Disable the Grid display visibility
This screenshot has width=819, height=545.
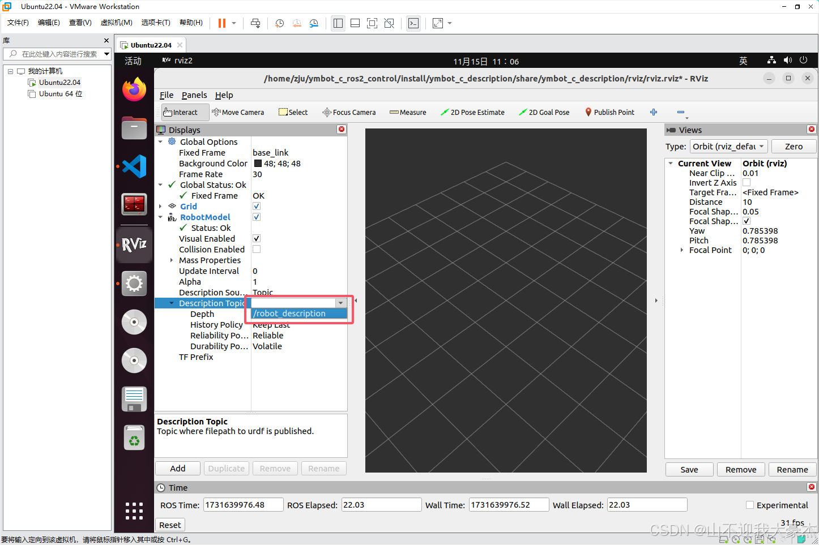coord(256,205)
